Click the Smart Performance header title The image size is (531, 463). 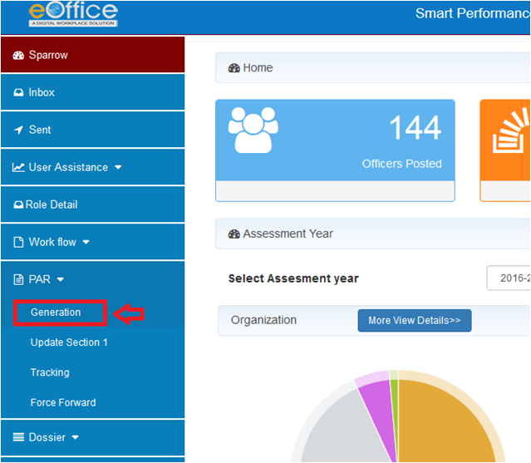pos(473,13)
